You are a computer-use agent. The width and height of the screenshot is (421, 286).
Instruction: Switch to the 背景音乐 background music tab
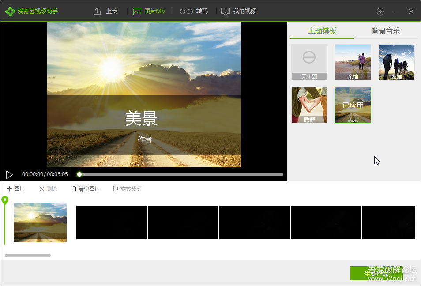coord(385,31)
